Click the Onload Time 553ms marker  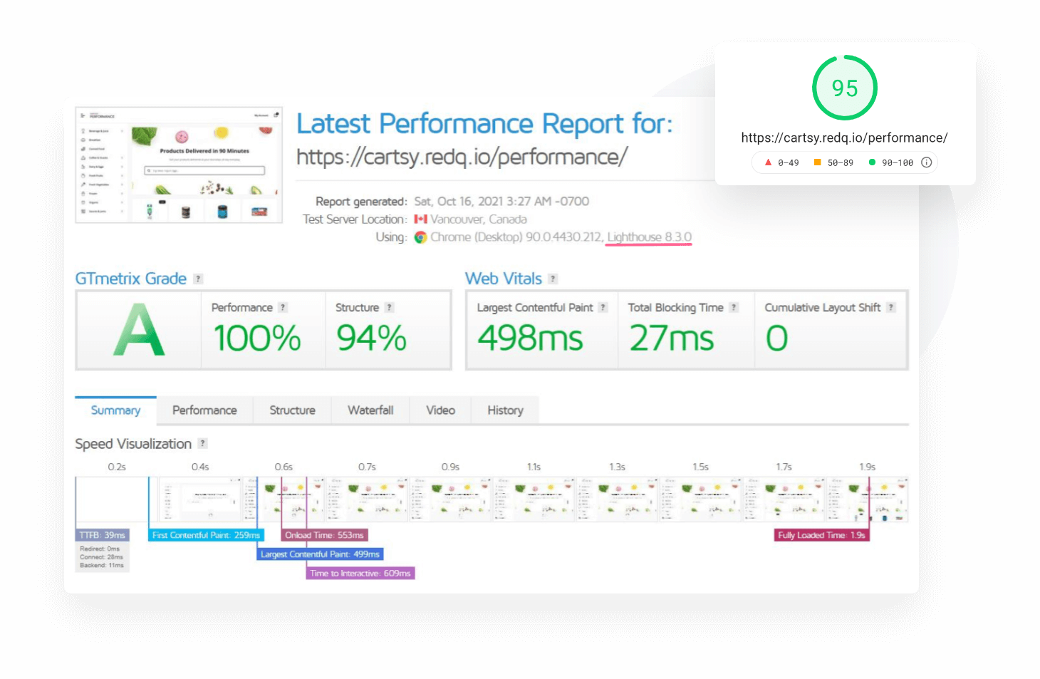(324, 535)
